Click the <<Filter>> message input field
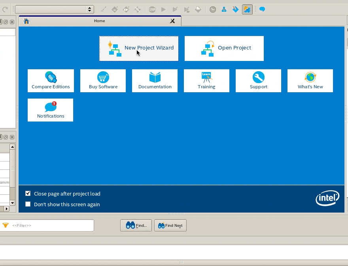 [x=47, y=225]
